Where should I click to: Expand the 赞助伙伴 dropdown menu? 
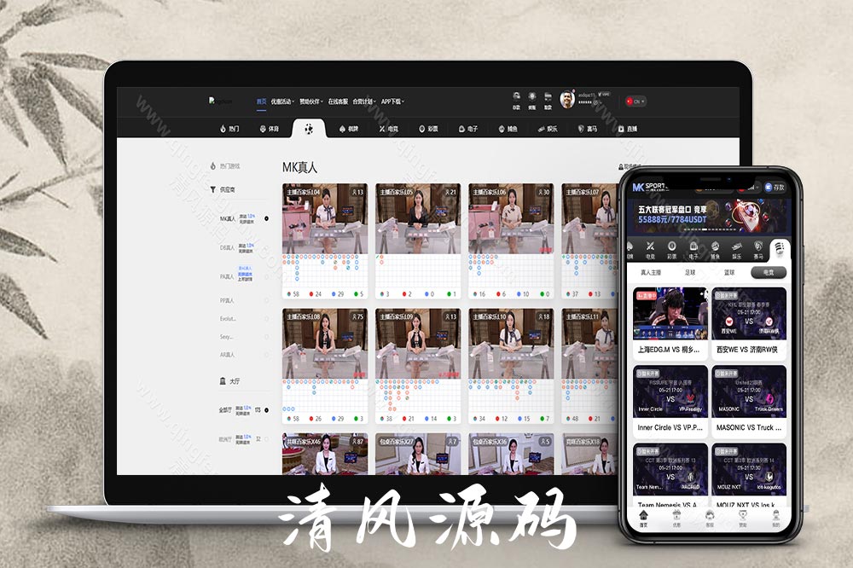point(311,101)
